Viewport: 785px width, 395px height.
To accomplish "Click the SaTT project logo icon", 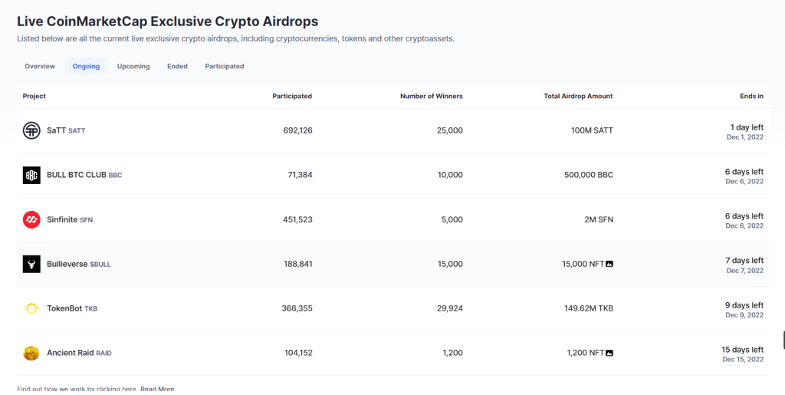I will point(31,130).
